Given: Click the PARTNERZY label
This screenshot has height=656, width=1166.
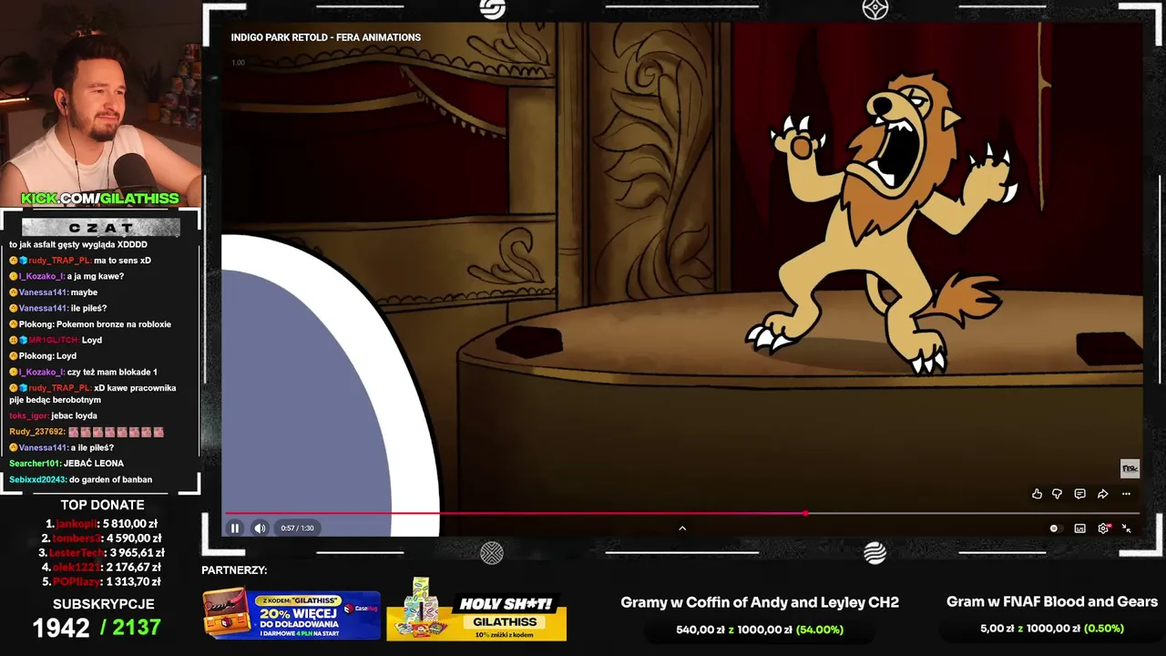Looking at the screenshot, I should (234, 570).
